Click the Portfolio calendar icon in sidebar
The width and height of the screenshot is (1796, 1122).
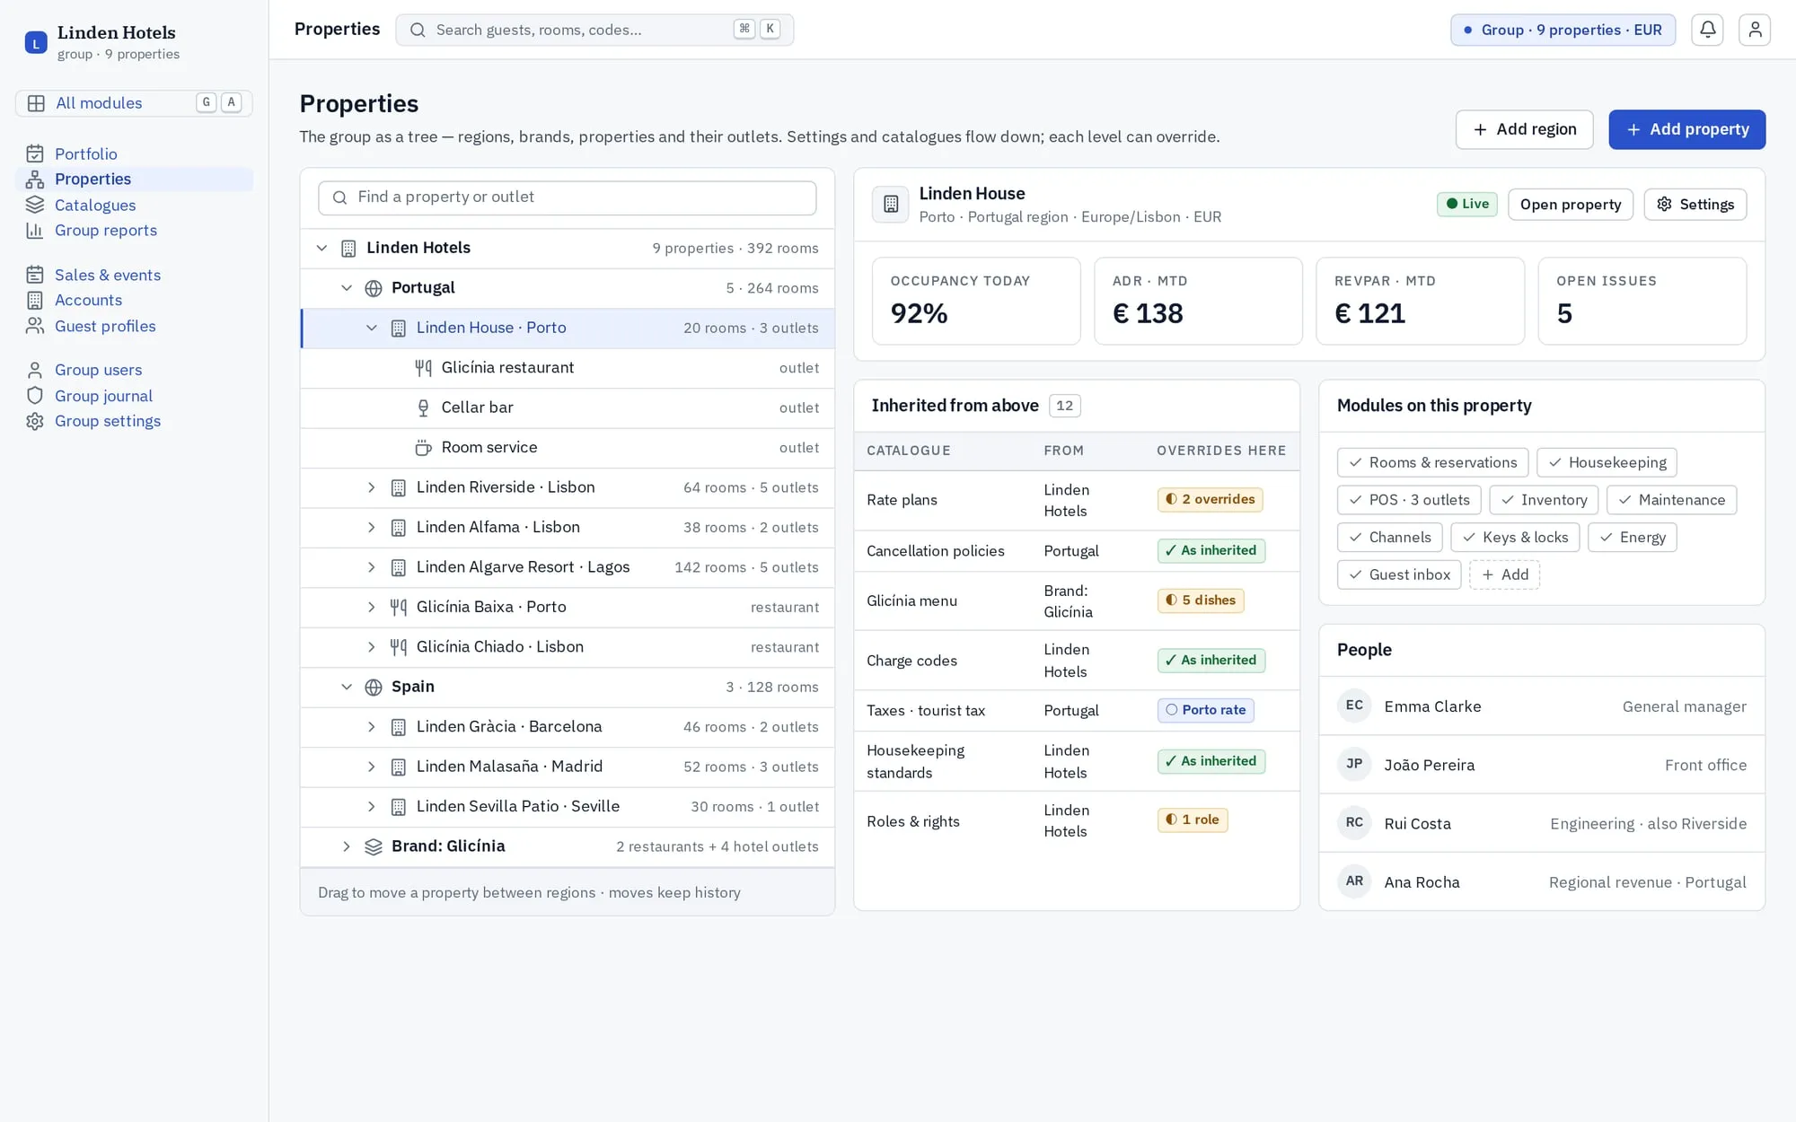pyautogui.click(x=35, y=153)
